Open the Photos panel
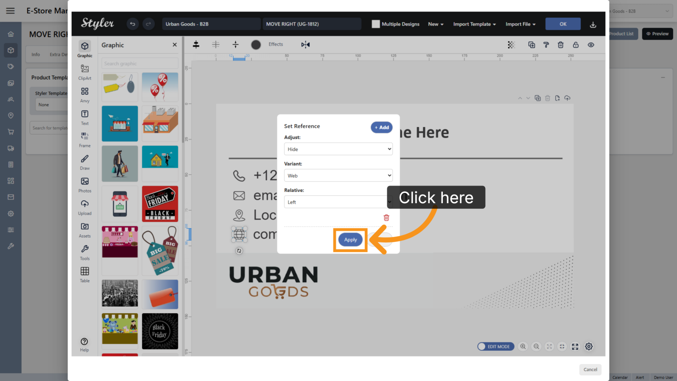Screen dimensions: 677x381 85,185
